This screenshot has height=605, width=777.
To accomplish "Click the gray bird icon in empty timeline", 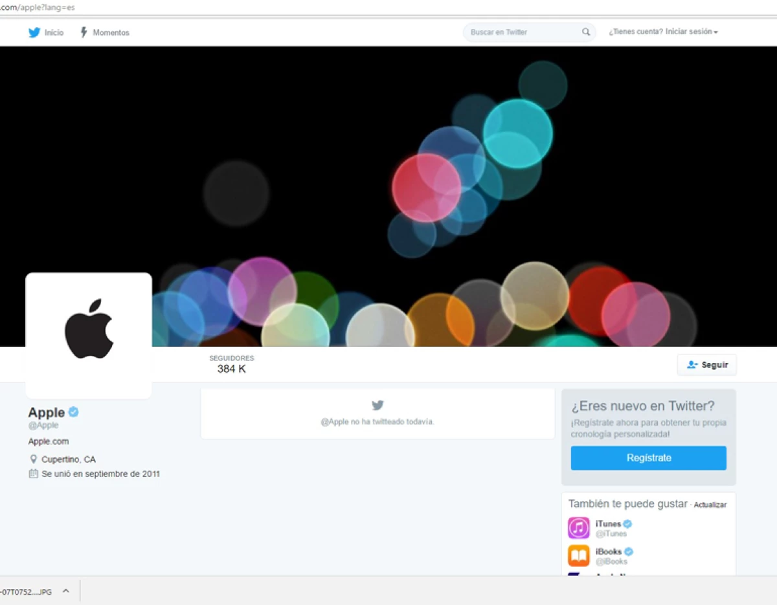I will click(x=378, y=406).
